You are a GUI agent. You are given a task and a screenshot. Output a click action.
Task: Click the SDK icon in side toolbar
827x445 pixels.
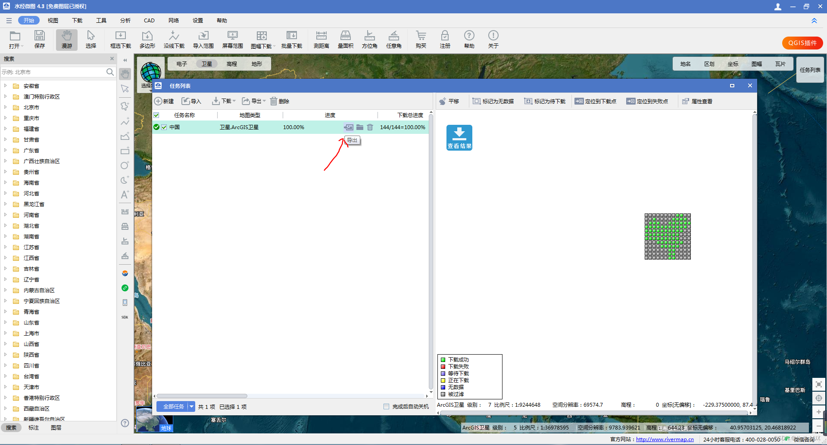tap(125, 317)
